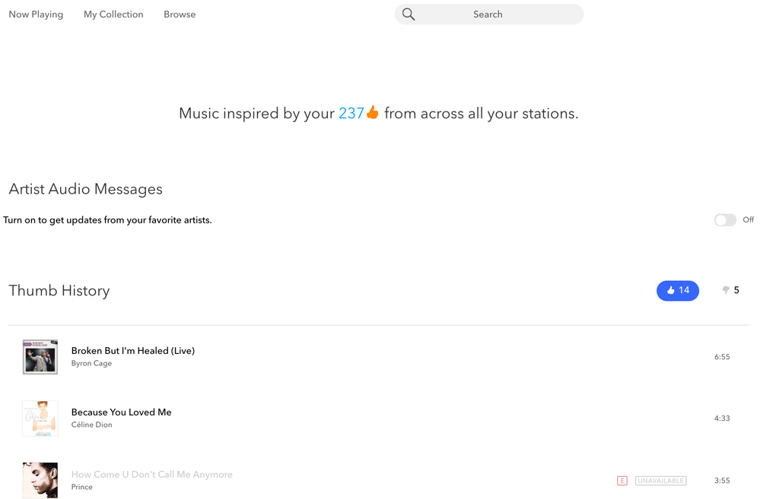Open Byron Cage album artwork
760x499 pixels.
pyautogui.click(x=40, y=357)
